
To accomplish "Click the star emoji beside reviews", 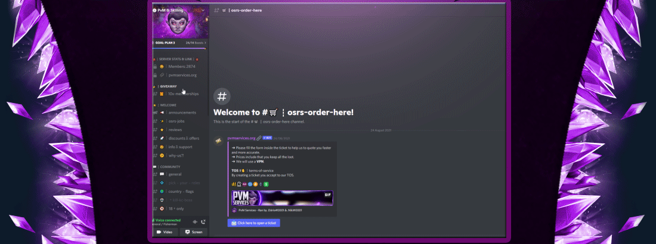I will coord(162,130).
